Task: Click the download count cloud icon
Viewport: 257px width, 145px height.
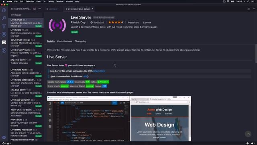Action: [91, 23]
